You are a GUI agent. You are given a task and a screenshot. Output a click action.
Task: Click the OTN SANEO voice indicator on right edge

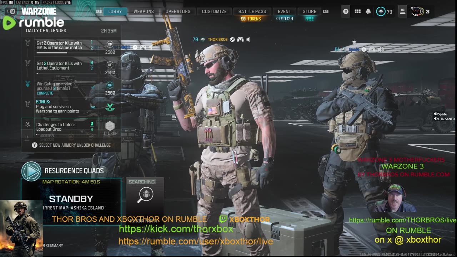click(x=444, y=119)
